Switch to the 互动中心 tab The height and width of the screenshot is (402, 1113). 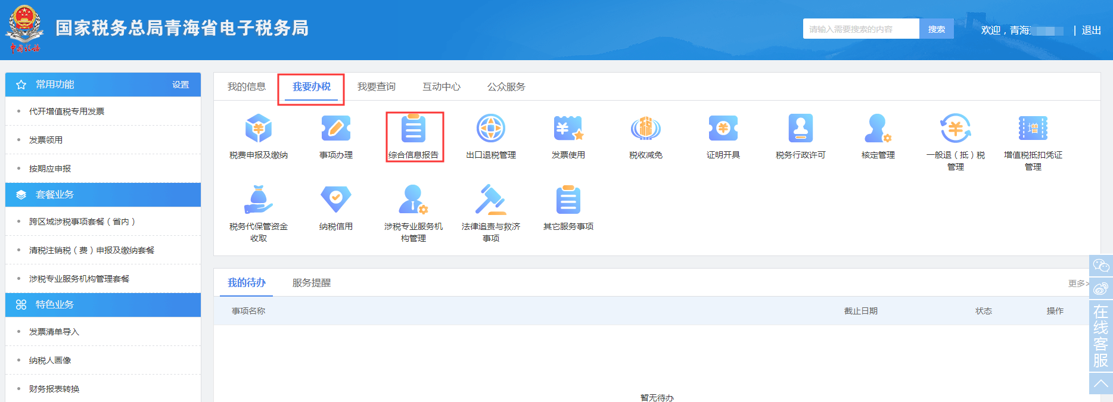pyautogui.click(x=442, y=87)
